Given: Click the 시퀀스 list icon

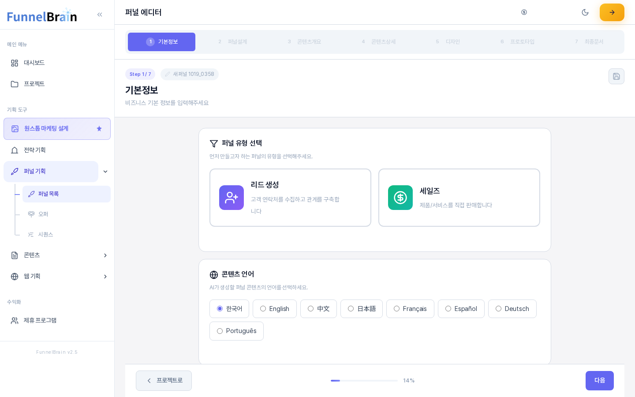Looking at the screenshot, I should (31, 235).
